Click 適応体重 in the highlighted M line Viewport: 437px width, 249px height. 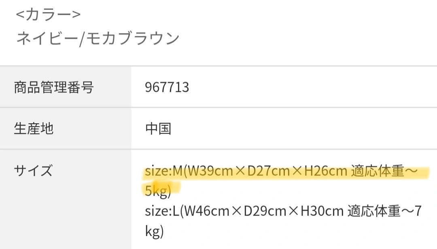pyautogui.click(x=378, y=172)
